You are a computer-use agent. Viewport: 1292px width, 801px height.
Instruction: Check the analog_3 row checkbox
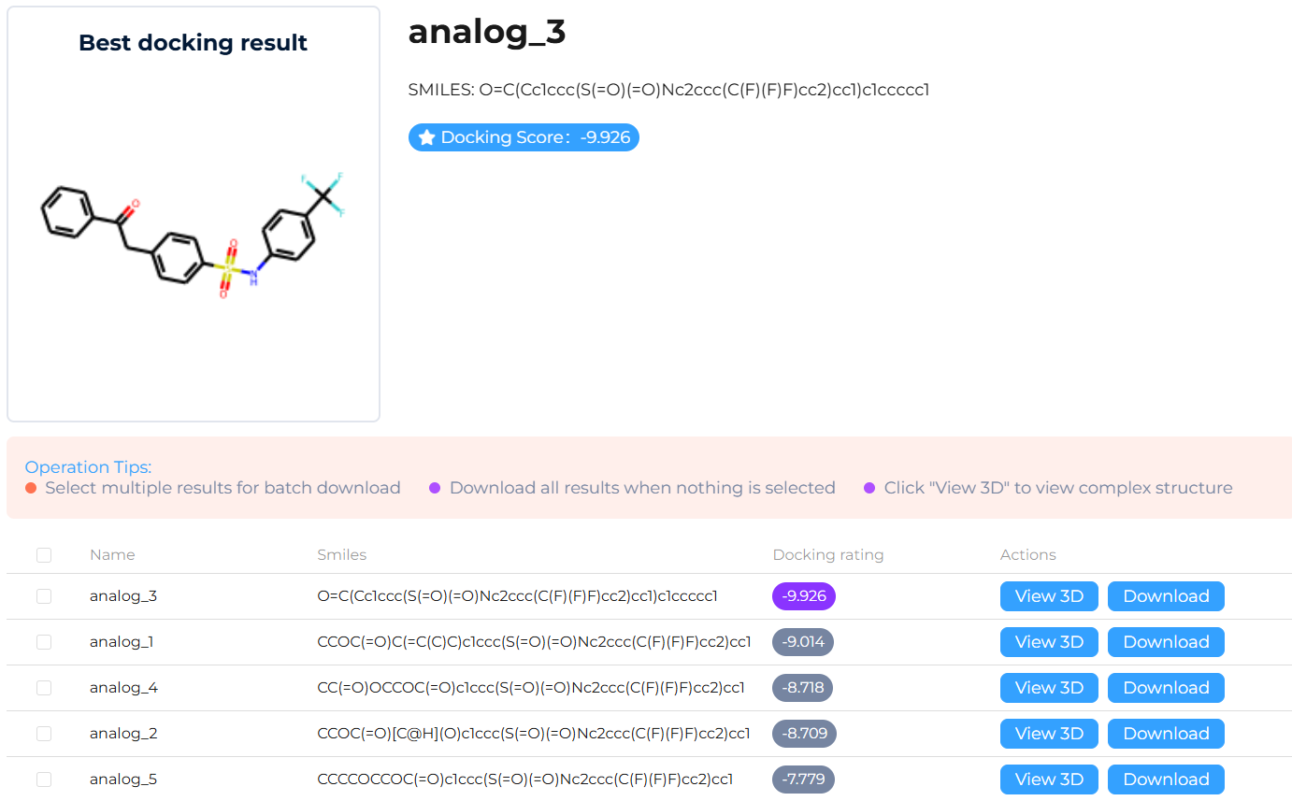(44, 596)
